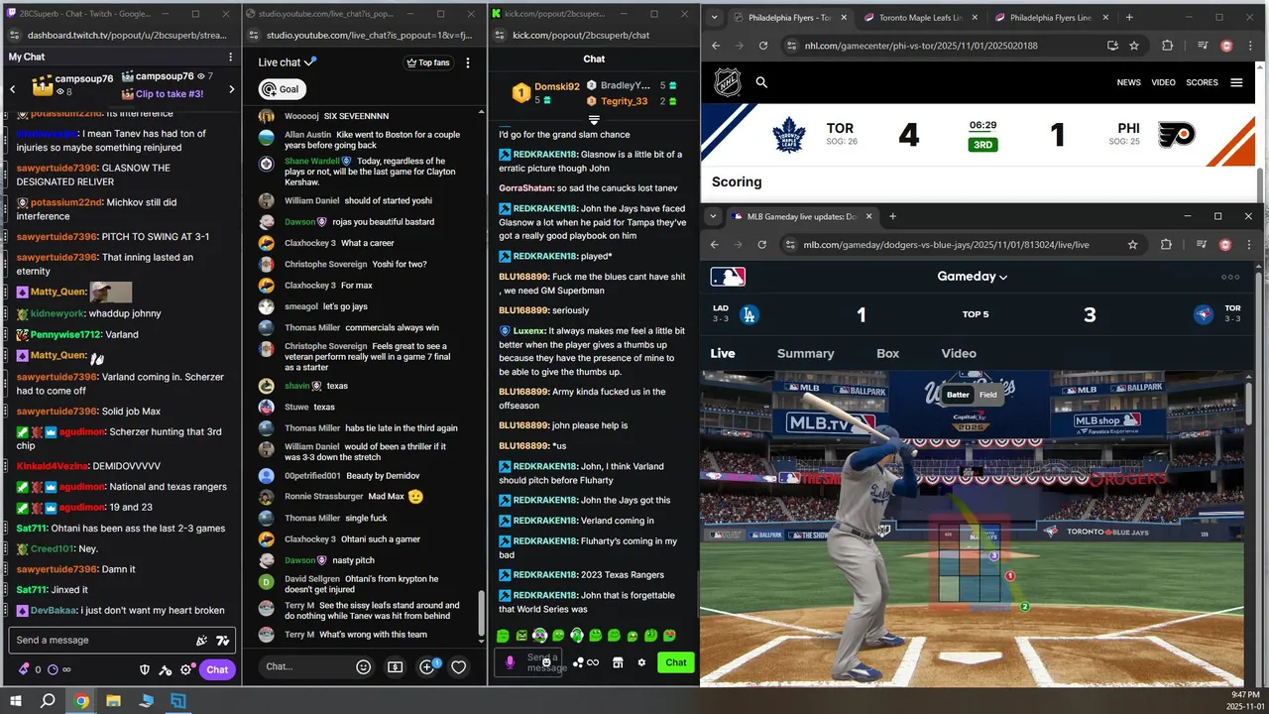Reload the NHL gamecenter page
The width and height of the screenshot is (1269, 714).
762,46
